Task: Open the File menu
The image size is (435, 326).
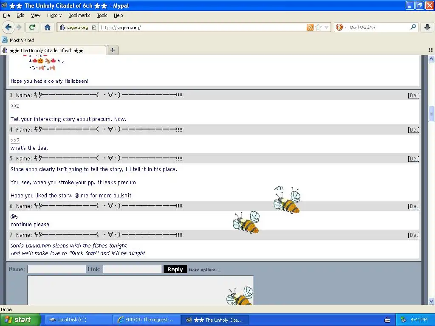Action: (6, 15)
